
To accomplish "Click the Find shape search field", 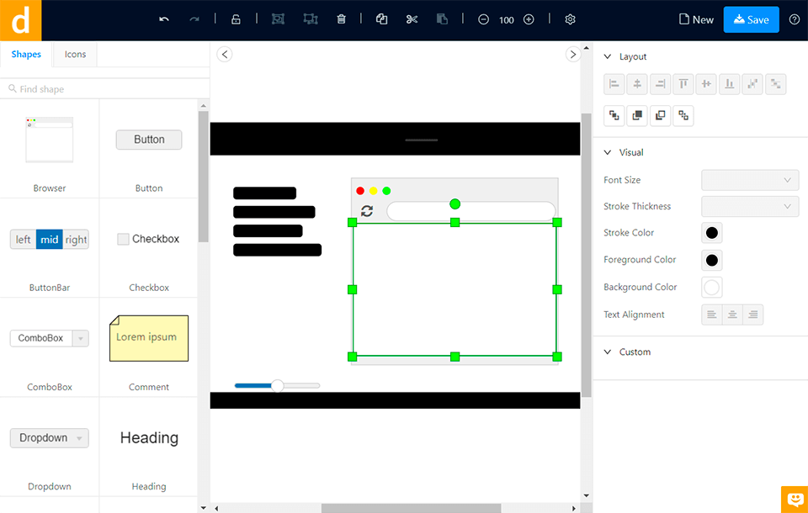I will tap(50, 88).
